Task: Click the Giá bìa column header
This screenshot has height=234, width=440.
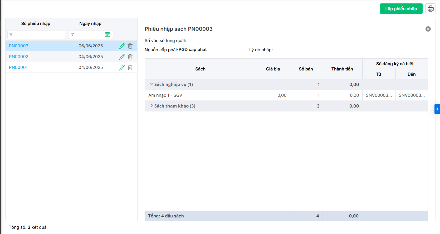Action: click(x=273, y=69)
